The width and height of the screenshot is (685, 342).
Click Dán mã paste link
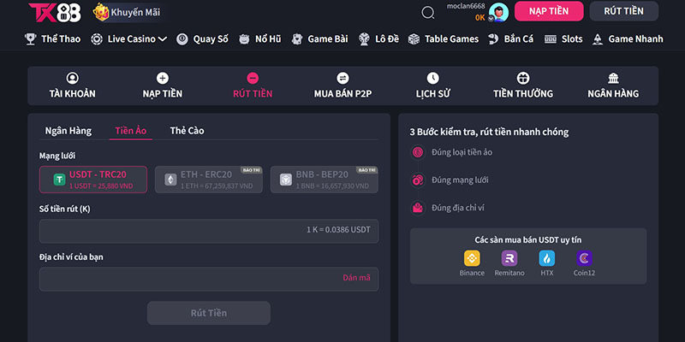click(356, 278)
